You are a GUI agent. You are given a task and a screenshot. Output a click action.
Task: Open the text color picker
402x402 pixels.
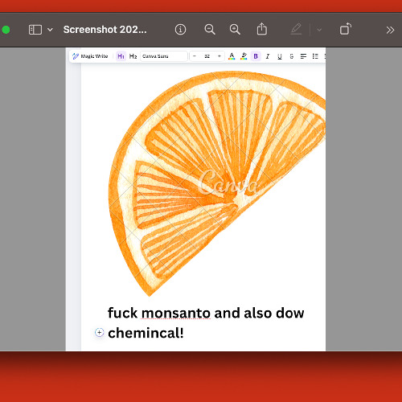pos(232,56)
